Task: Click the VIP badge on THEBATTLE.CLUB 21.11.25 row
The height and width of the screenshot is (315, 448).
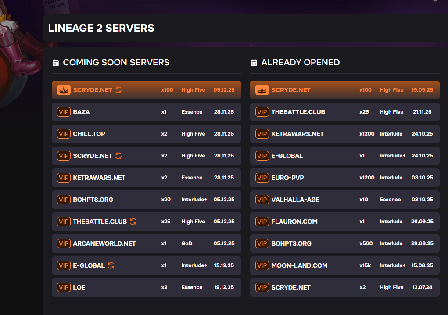Action: [x=262, y=112]
